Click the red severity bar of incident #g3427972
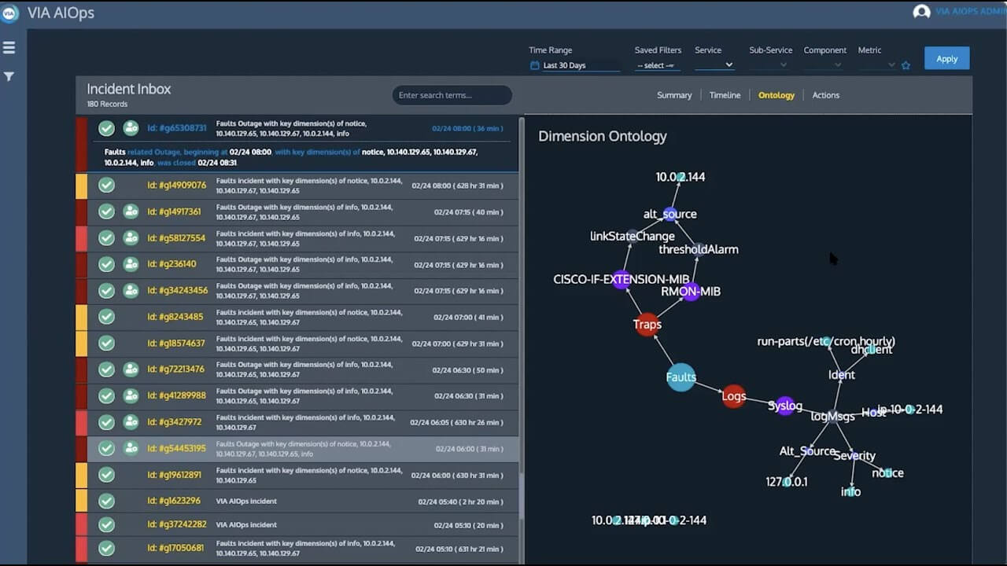The image size is (1007, 566). [x=81, y=422]
